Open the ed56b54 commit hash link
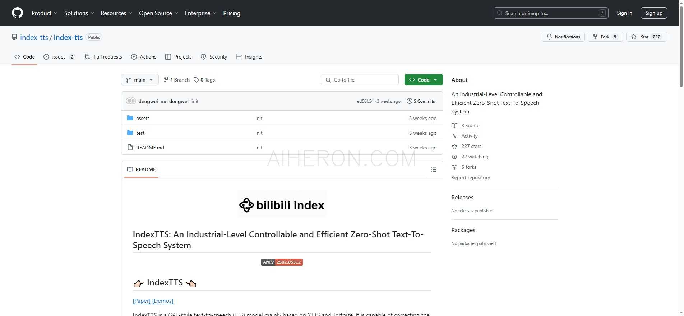 365,101
